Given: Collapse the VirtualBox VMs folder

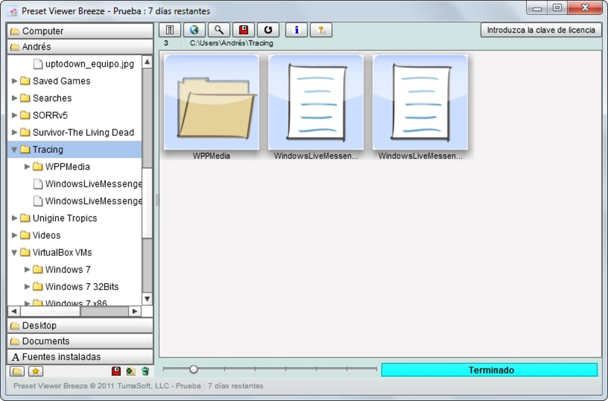Looking at the screenshot, I should point(15,252).
